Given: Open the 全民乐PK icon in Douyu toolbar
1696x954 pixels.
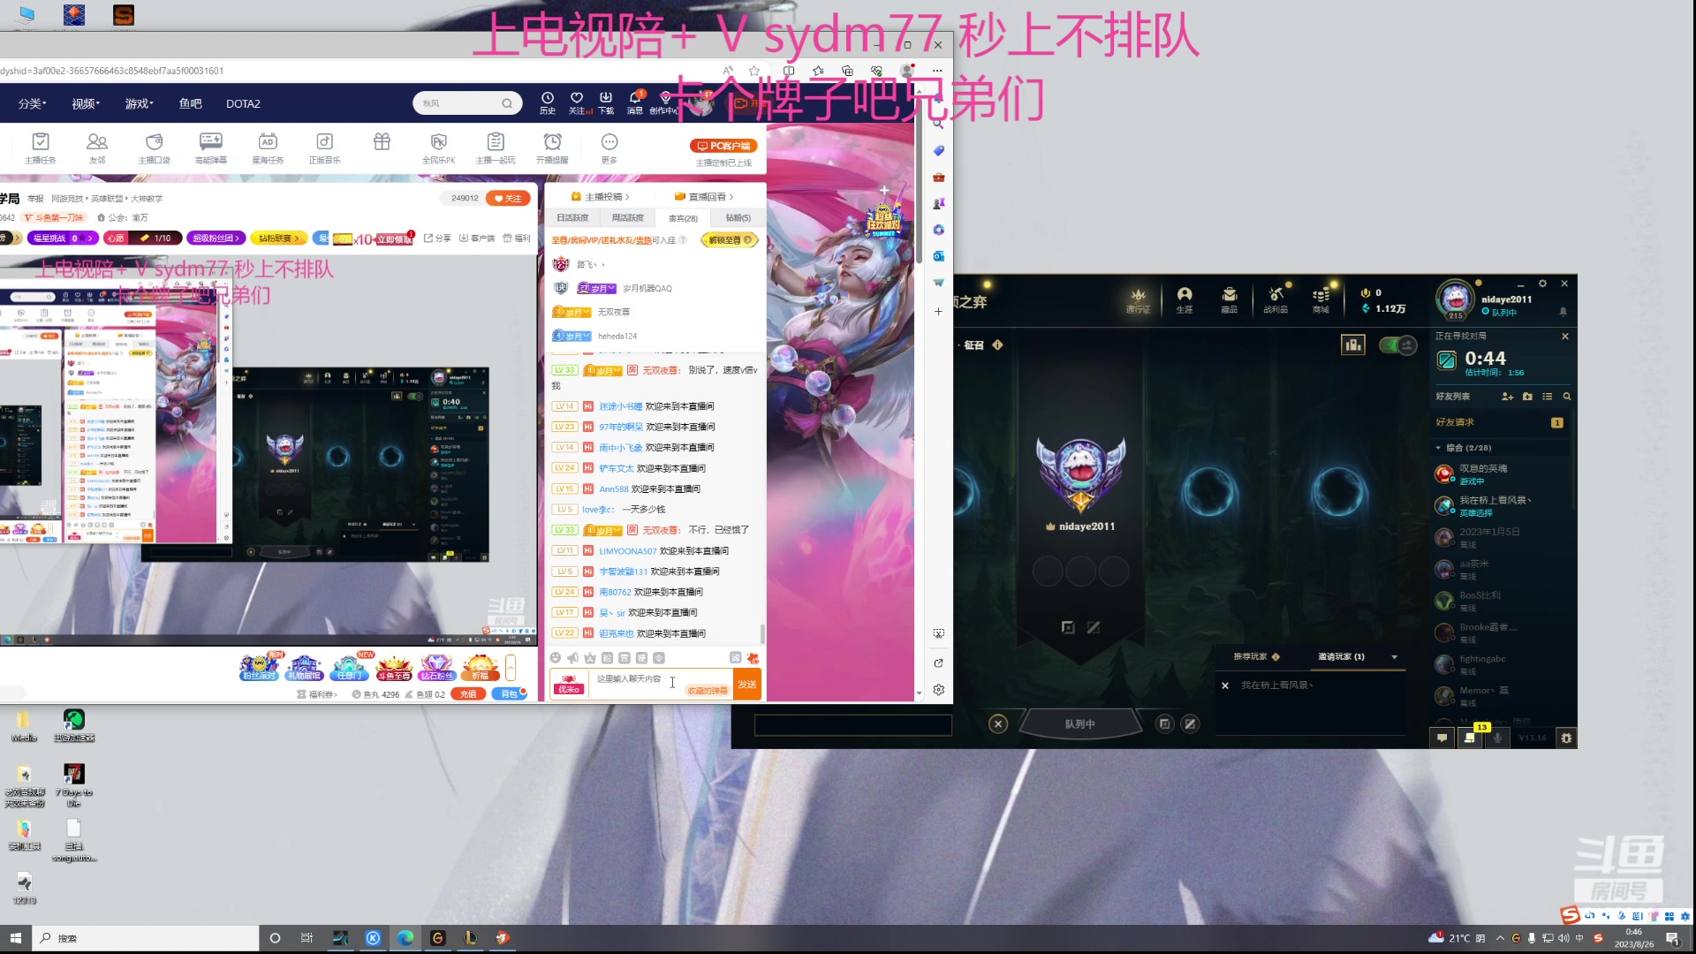Looking at the screenshot, I should click(x=438, y=147).
